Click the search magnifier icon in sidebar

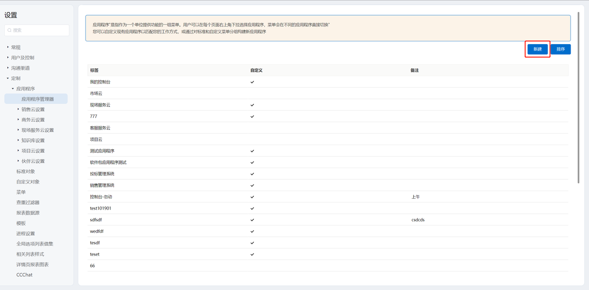(9, 30)
